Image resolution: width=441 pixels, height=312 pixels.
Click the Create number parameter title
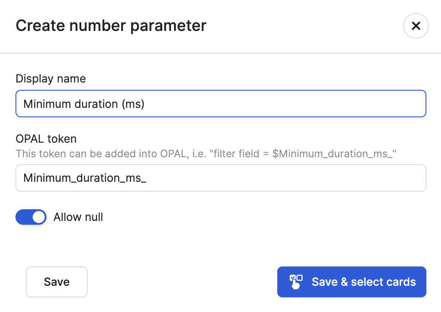[111, 26]
